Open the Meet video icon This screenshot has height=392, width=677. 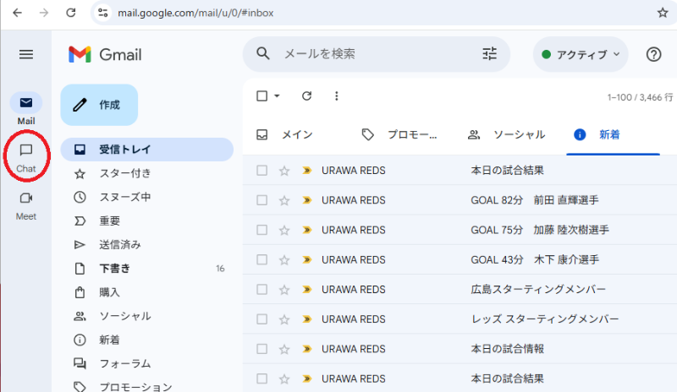click(26, 199)
